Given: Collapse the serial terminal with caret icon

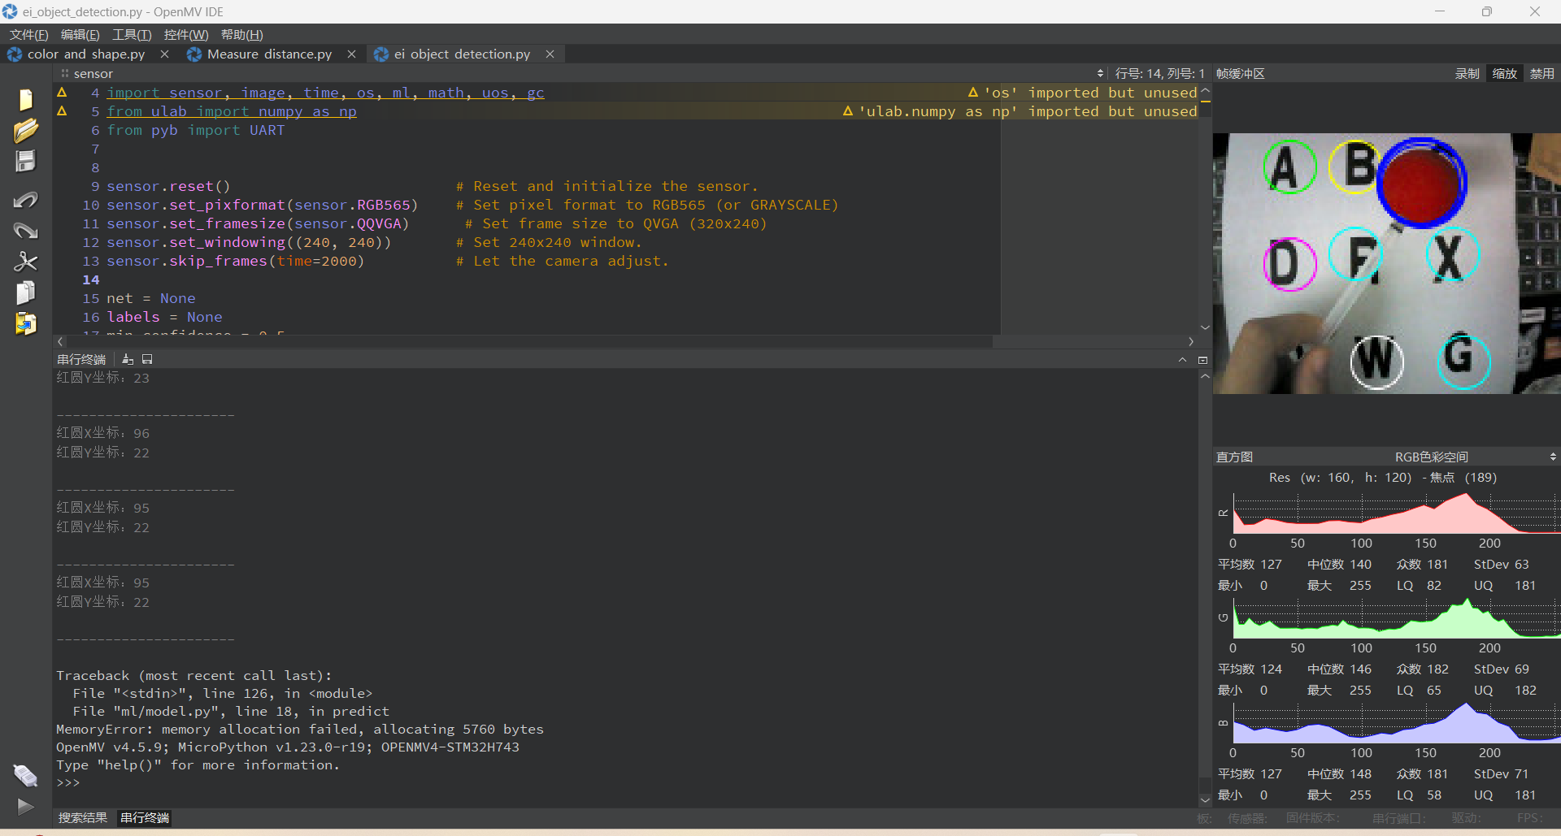Looking at the screenshot, I should [1183, 359].
